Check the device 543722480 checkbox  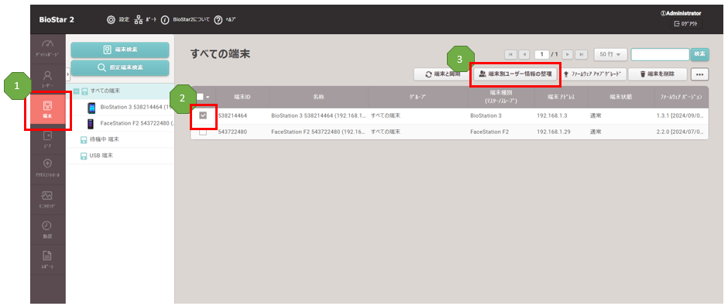coord(203,132)
